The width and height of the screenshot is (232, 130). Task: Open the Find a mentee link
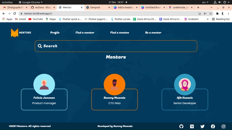click(119, 33)
